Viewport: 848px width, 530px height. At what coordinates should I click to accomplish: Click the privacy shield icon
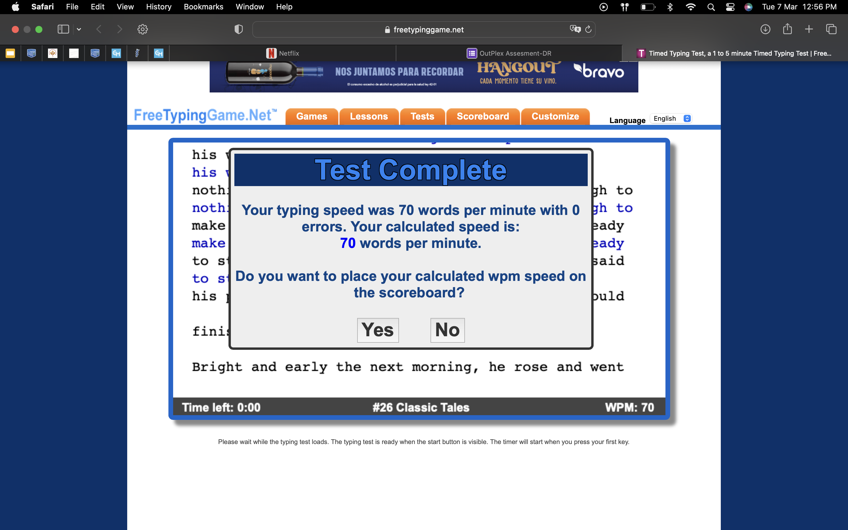(x=238, y=29)
